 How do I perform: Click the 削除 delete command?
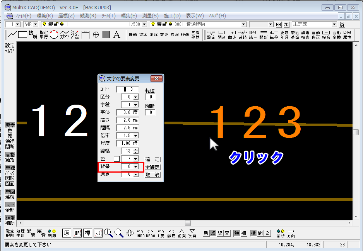pyautogui.click(x=154, y=35)
